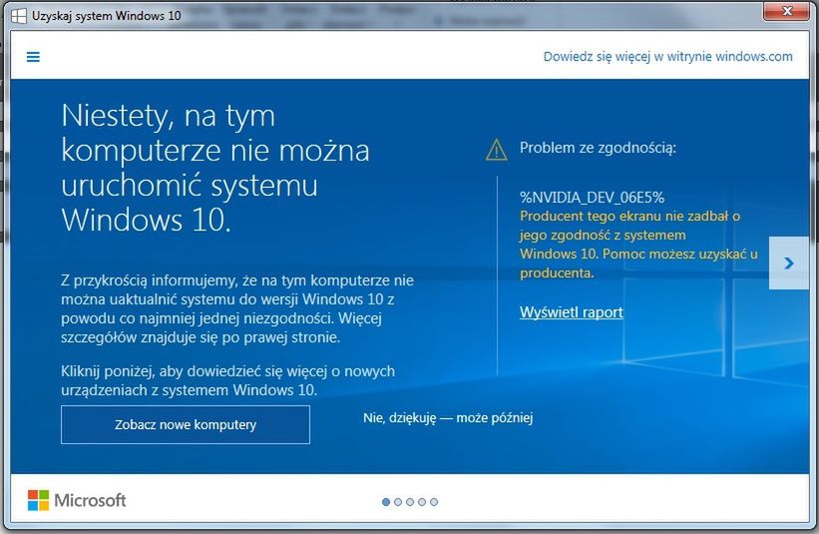This screenshot has width=819, height=534.
Task: Close the "Uzyskaj system Windows 10" window
Action: click(x=786, y=11)
